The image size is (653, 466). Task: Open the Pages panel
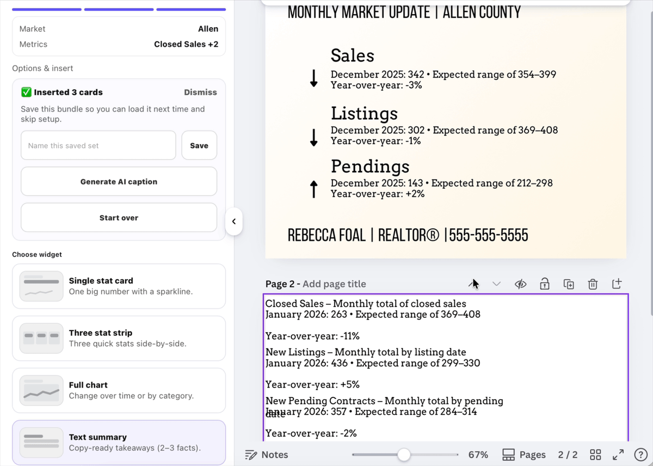click(524, 455)
